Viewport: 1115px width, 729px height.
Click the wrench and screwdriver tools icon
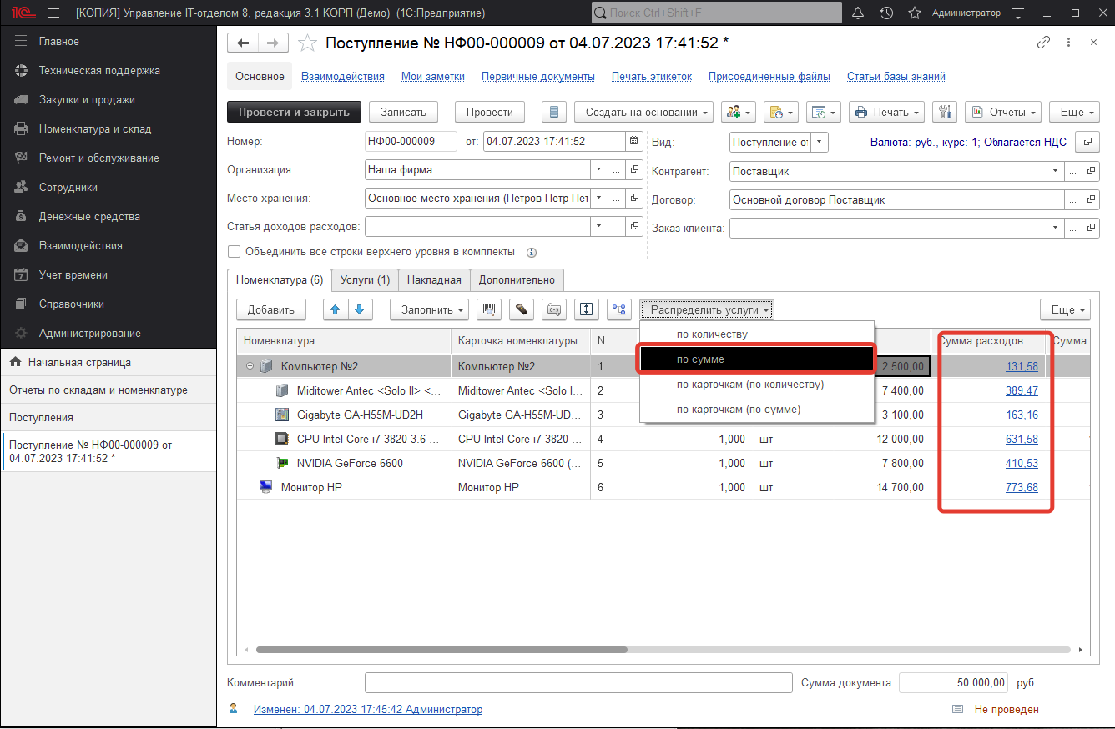tap(944, 112)
